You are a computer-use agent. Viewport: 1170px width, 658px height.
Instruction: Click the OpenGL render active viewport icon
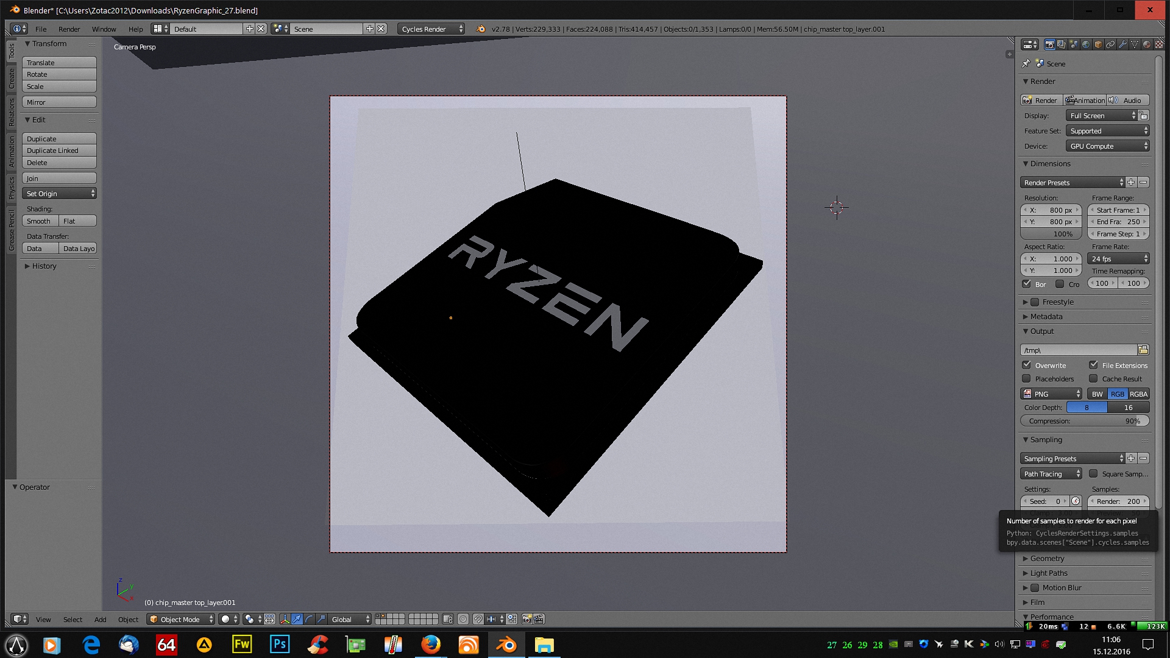pos(526,619)
